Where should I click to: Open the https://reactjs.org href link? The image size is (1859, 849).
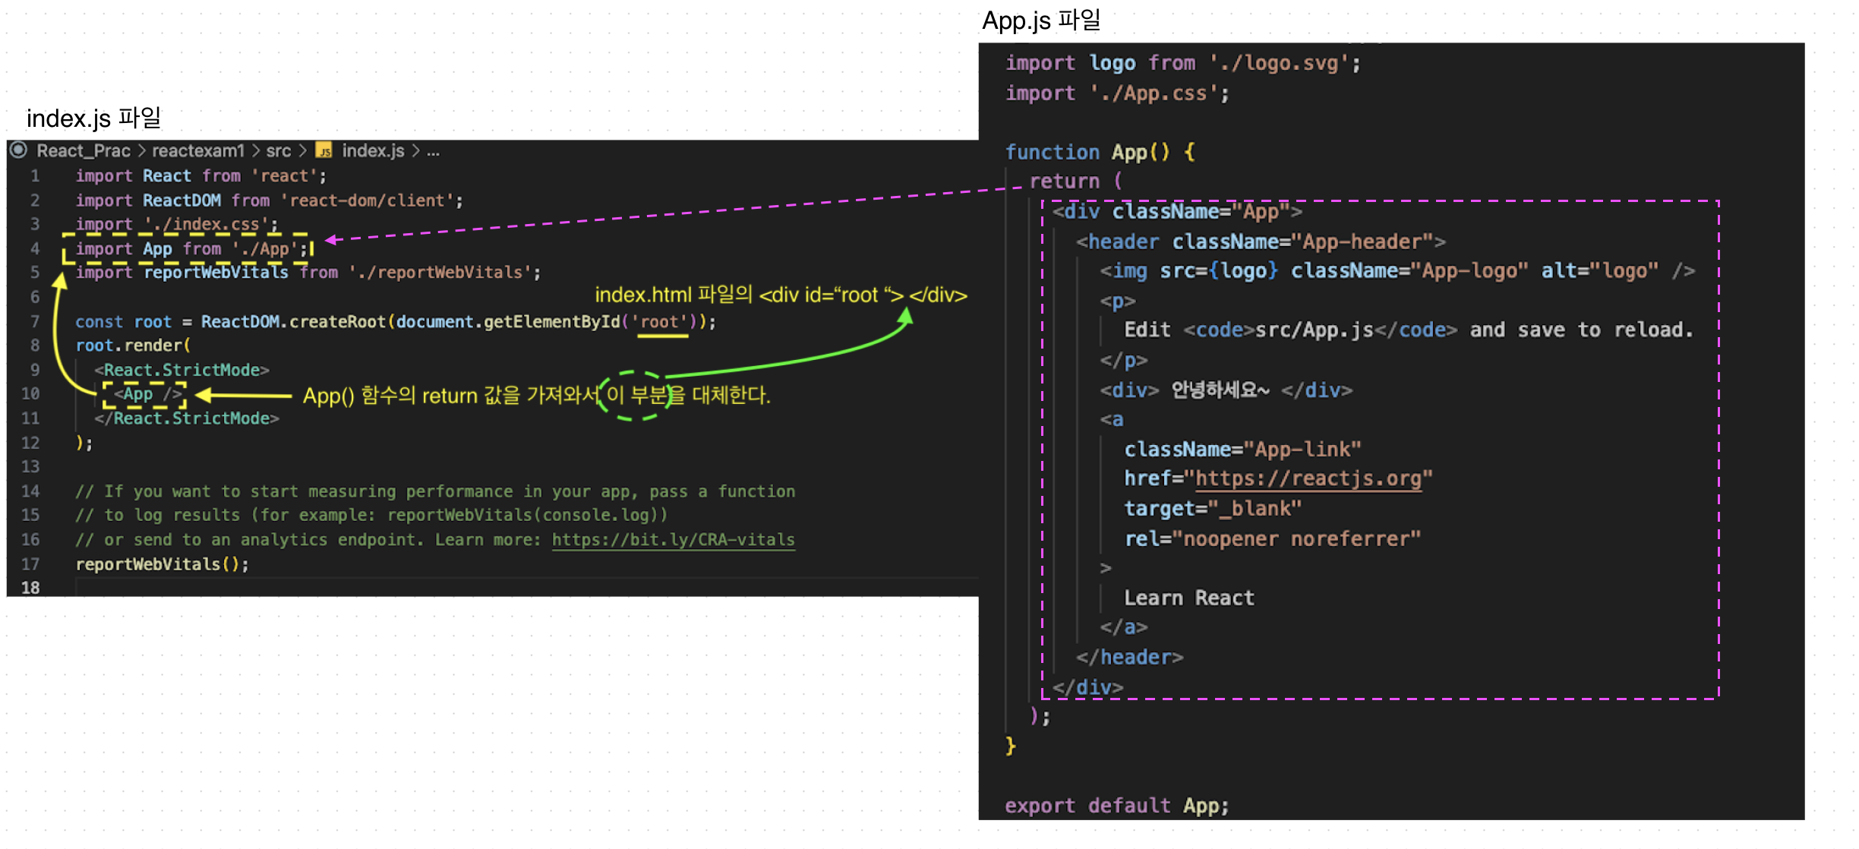click(1308, 478)
